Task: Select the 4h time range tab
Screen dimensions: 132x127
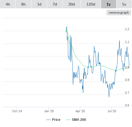Action: [x=8, y=4]
